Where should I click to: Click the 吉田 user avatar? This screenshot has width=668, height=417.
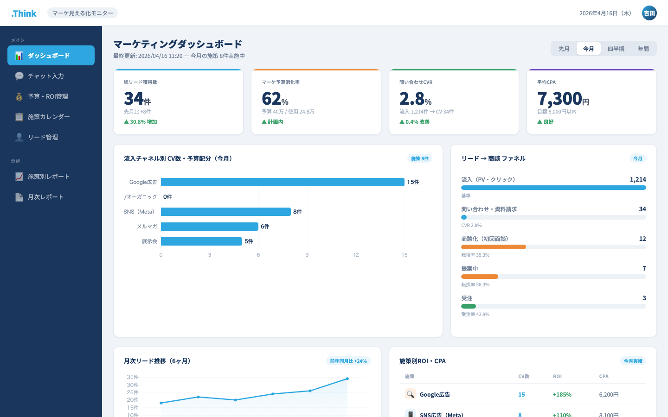(x=649, y=13)
